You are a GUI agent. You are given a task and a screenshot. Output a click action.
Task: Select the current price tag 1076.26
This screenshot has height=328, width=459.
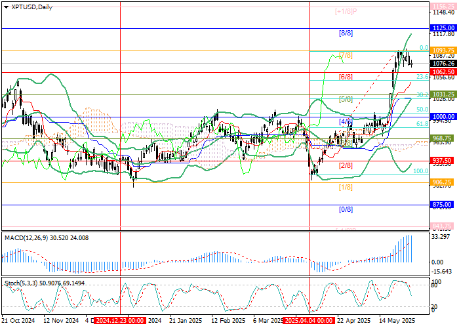pos(443,64)
